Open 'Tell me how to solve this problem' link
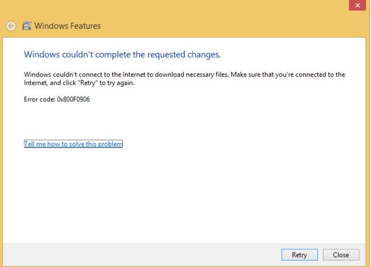This screenshot has width=371, height=267. click(x=73, y=144)
